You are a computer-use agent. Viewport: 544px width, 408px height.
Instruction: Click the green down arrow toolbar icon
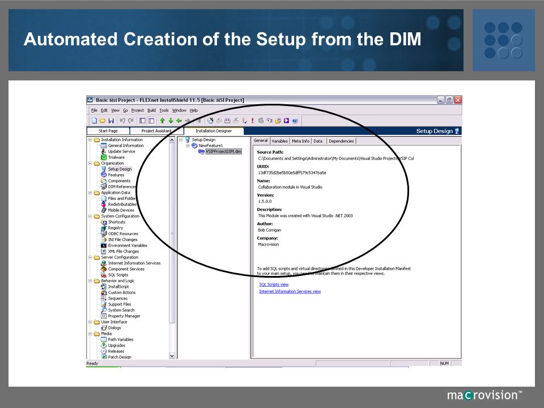coord(171,121)
